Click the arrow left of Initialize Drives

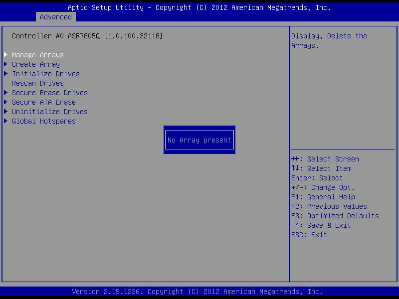pos(6,73)
